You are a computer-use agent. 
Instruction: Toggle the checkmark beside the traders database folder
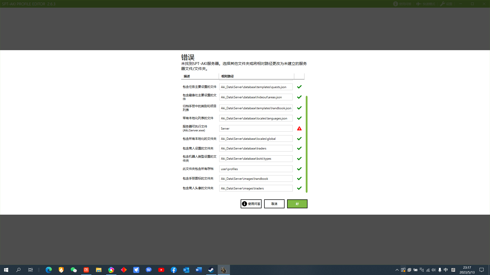point(299,148)
